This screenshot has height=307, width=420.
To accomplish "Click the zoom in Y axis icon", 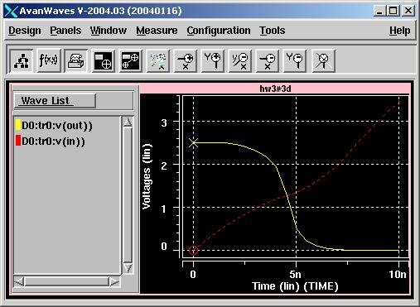I will 213,60.
